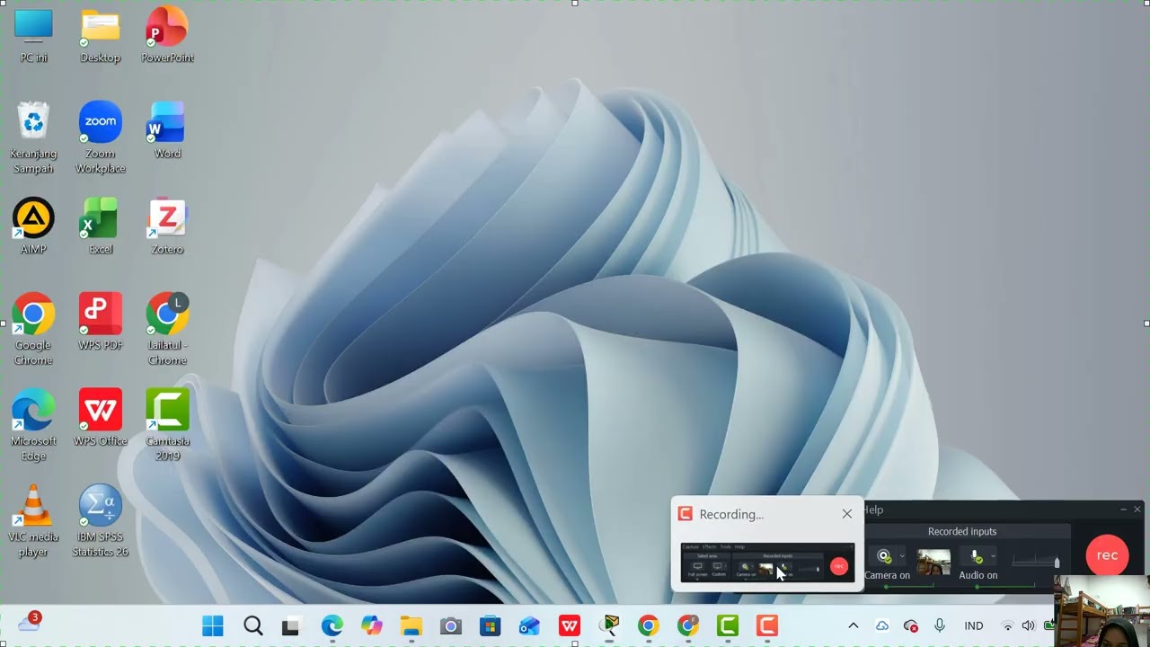Select the Excel desktop shortcut
Screen dimensions: 1150x647
[100, 226]
